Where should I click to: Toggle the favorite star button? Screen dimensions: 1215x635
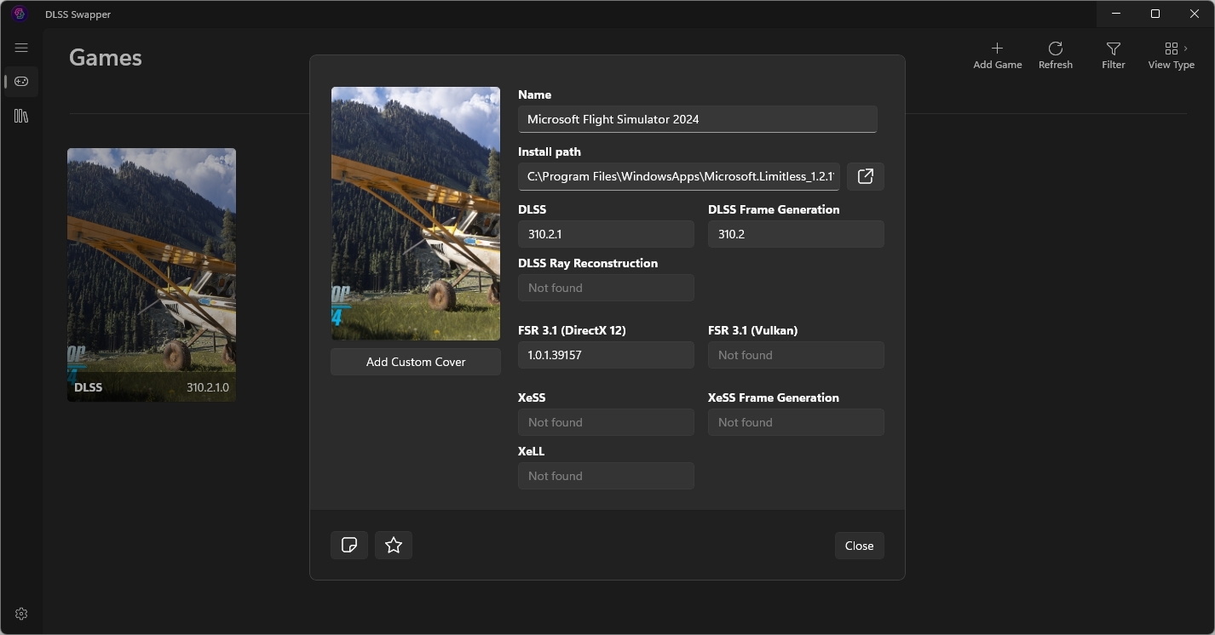pyautogui.click(x=394, y=545)
